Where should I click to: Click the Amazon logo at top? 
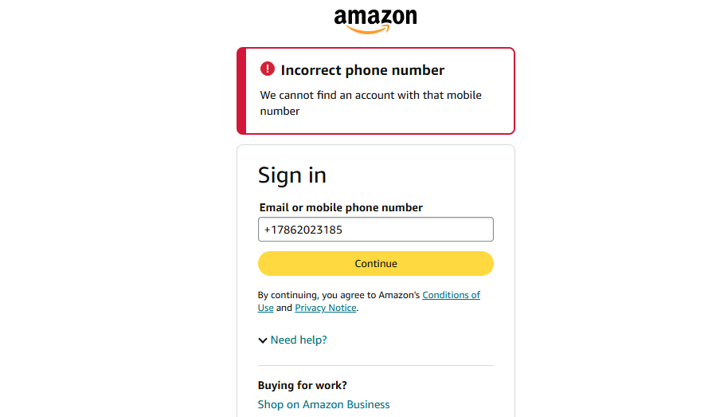coord(375,19)
